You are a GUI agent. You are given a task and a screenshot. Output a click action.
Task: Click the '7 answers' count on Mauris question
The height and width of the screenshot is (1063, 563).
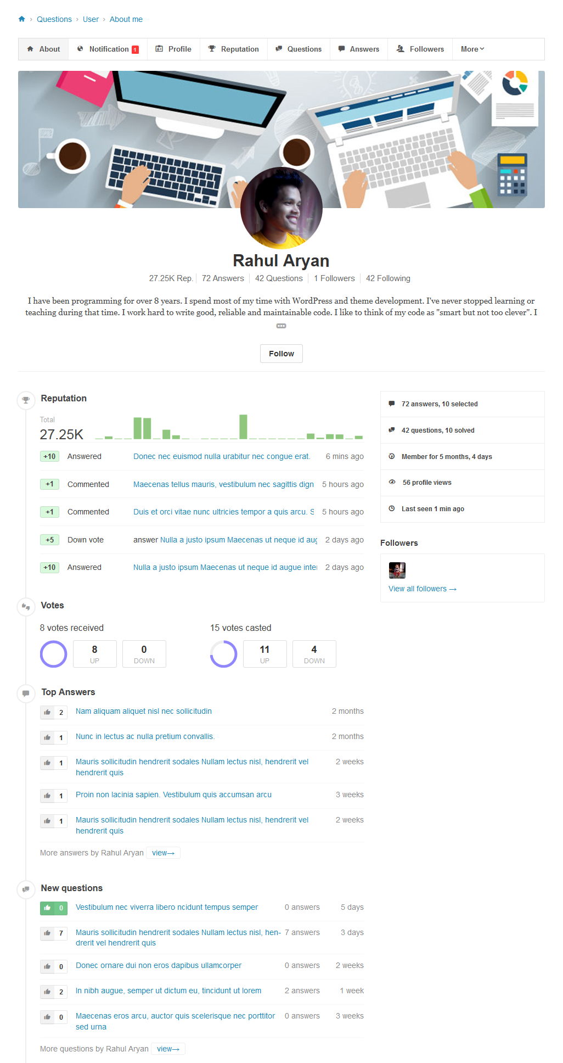302,932
